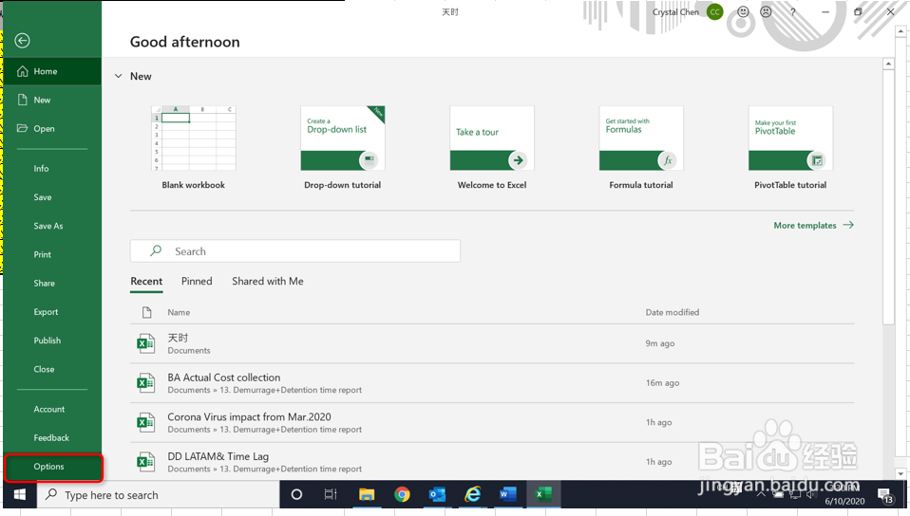Open Task View on taskbar
This screenshot has height=516, width=910.
point(331,494)
